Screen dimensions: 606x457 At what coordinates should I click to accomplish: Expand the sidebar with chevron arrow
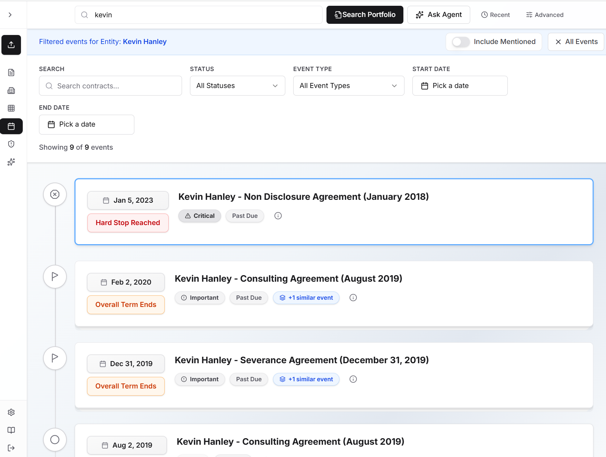point(10,15)
